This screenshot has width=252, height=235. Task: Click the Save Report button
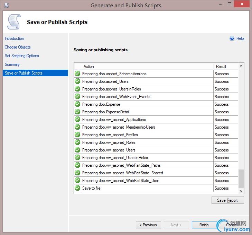[227, 200]
